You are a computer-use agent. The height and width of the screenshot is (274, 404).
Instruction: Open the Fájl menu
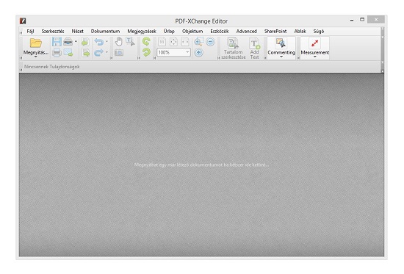[30, 31]
